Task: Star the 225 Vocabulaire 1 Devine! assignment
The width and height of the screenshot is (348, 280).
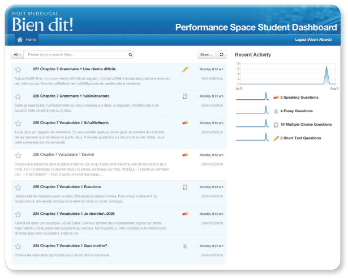Action: coord(18,155)
